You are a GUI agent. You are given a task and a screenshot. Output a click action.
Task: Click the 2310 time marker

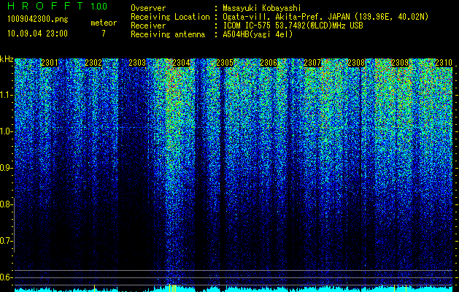point(444,63)
